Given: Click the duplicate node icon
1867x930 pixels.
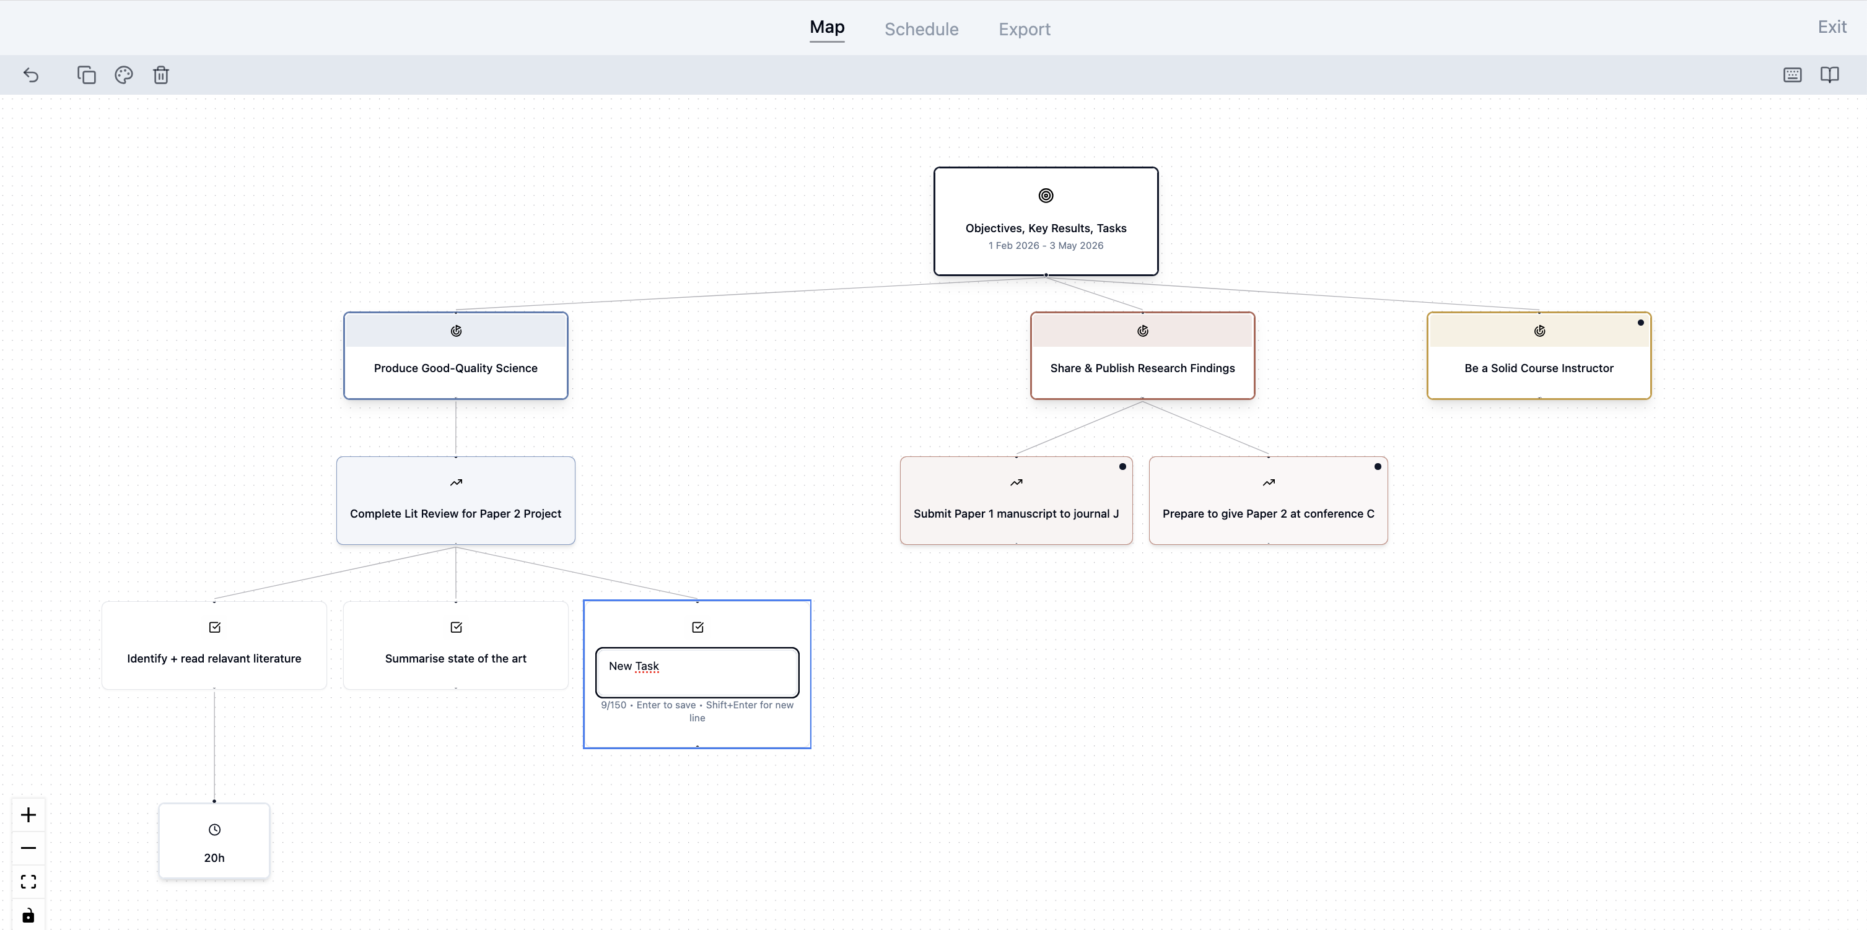Looking at the screenshot, I should 86,74.
